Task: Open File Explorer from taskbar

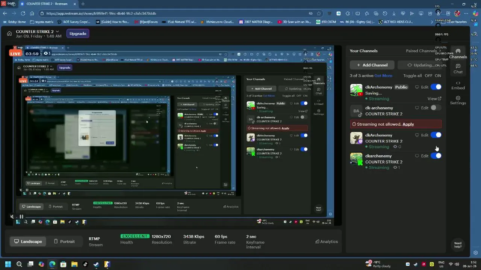Action: point(74,264)
